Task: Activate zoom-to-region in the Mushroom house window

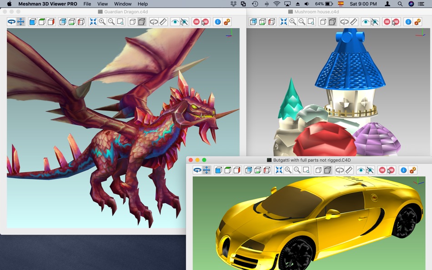Action: (311, 22)
